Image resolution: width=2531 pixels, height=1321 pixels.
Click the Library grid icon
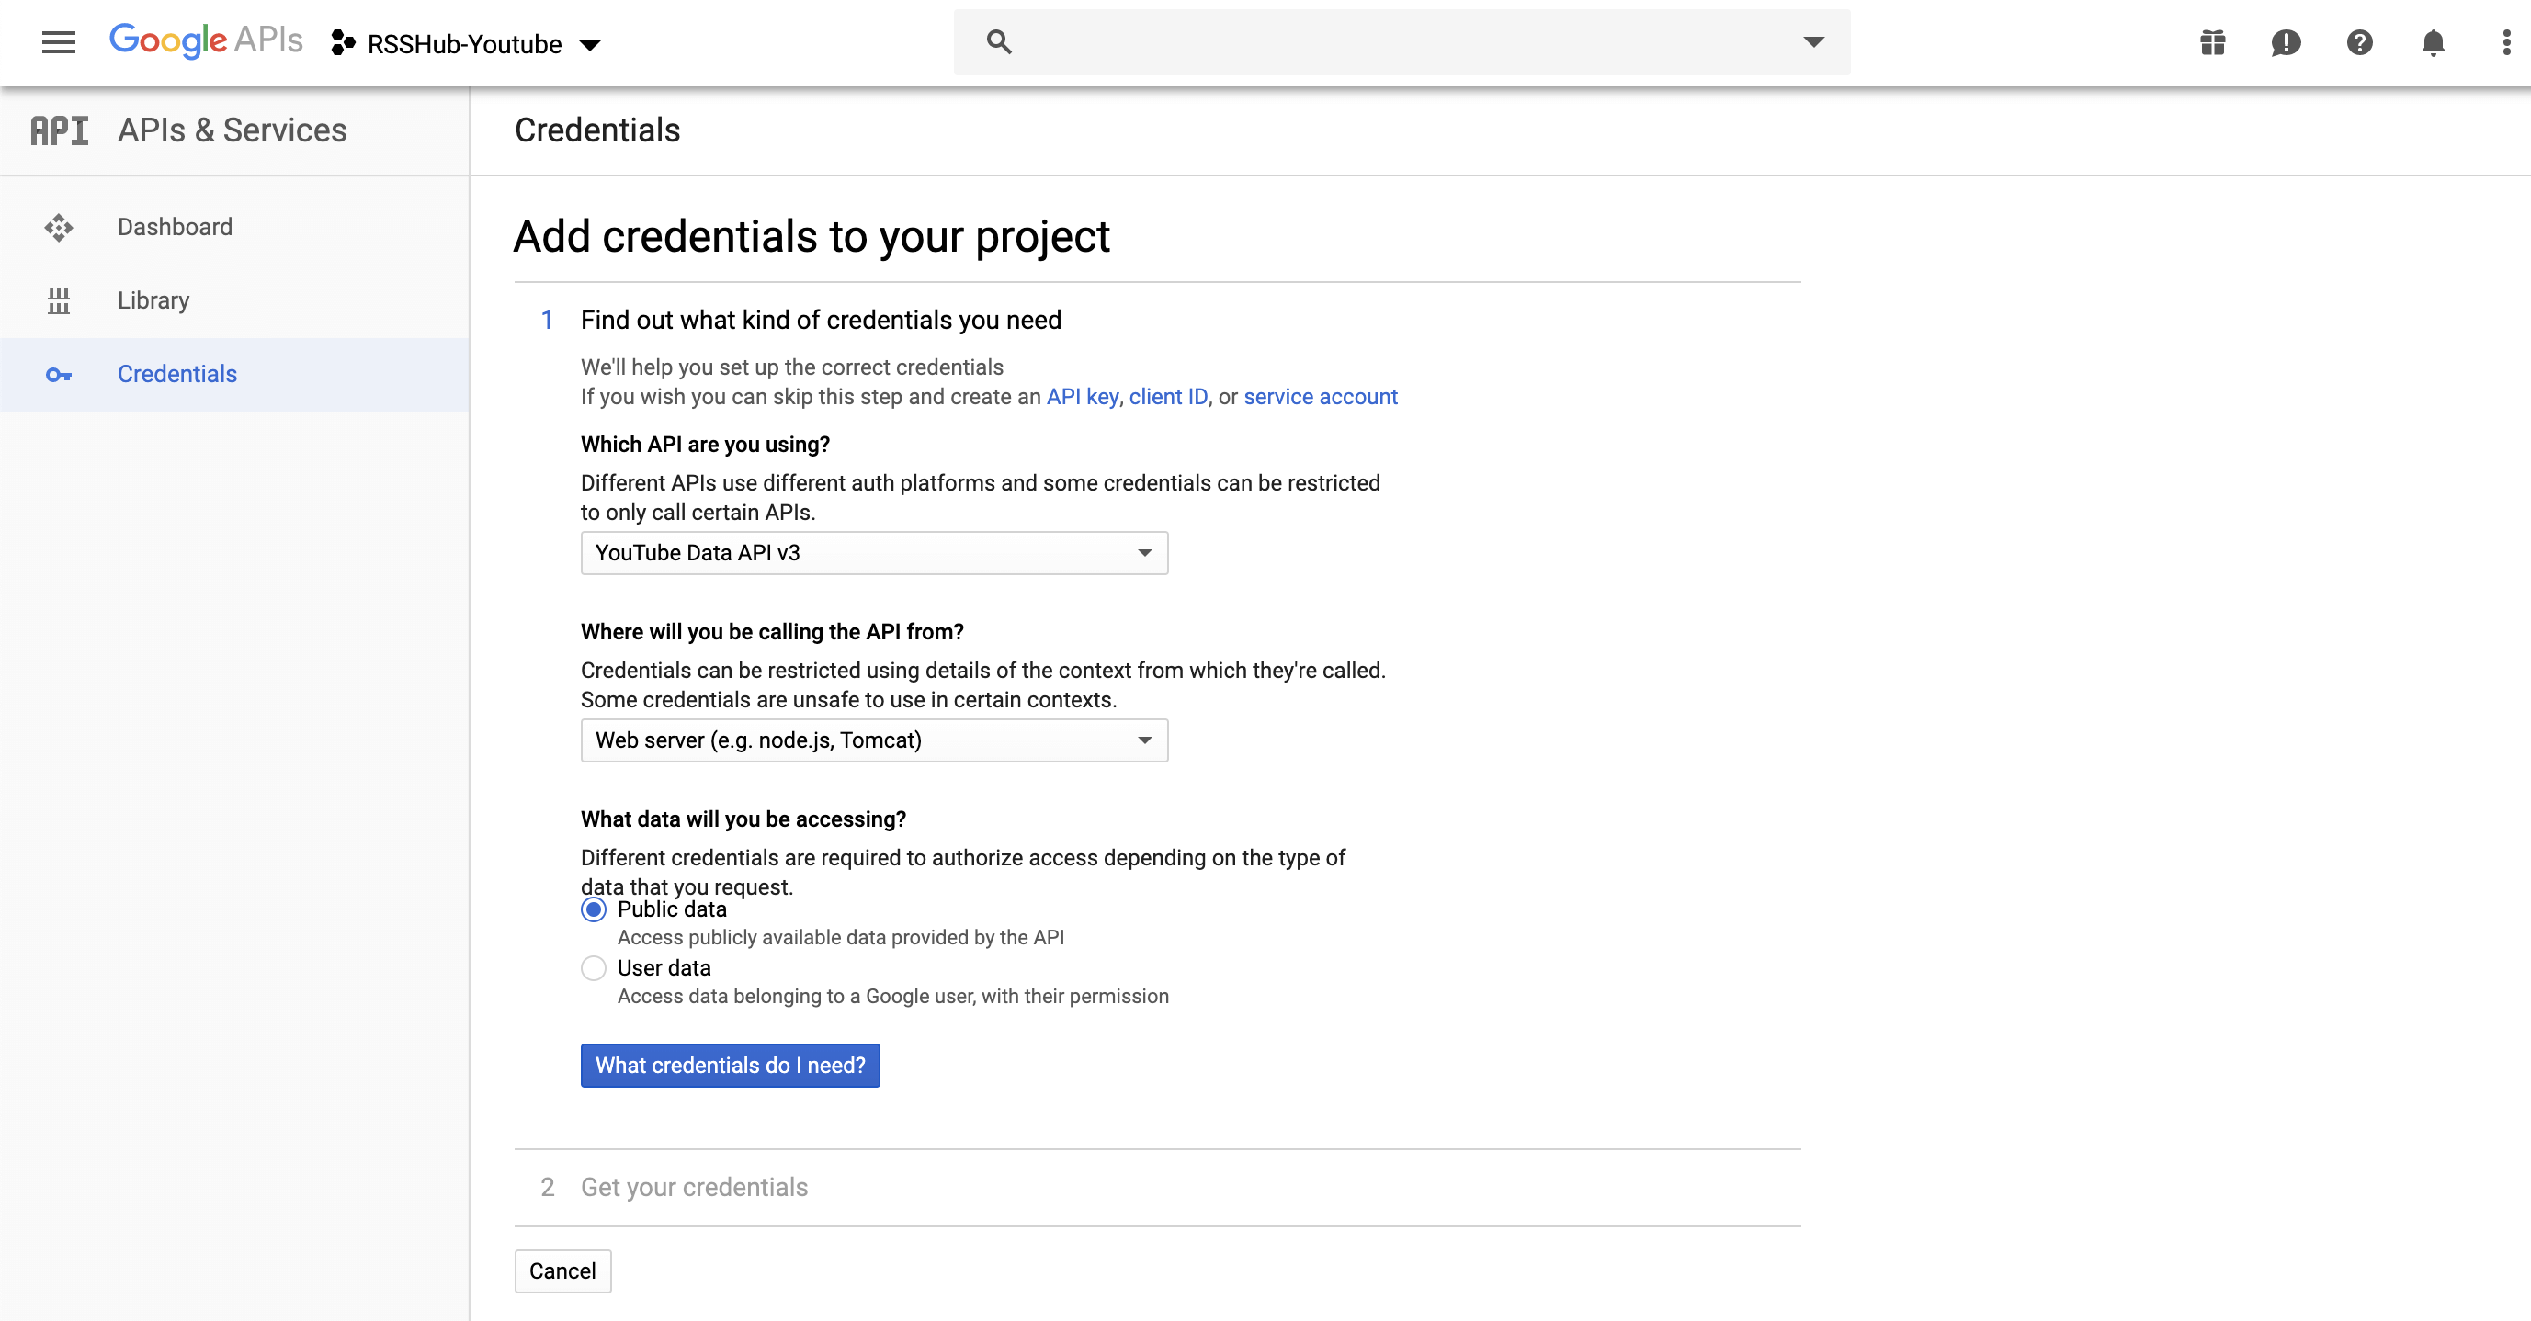[59, 300]
